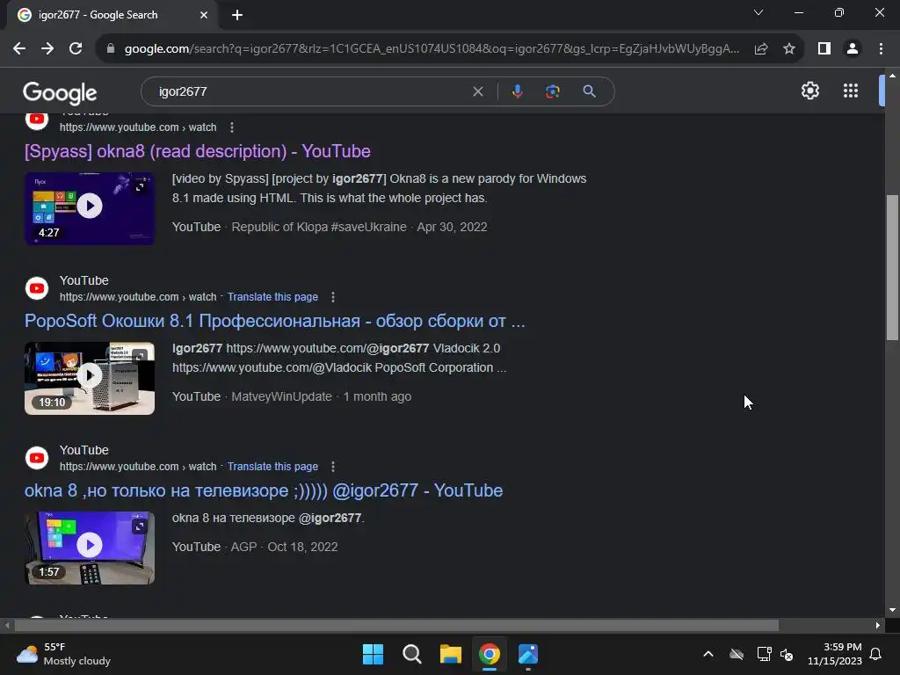Open PopoSoft Окошки 8.1 result link

(274, 321)
